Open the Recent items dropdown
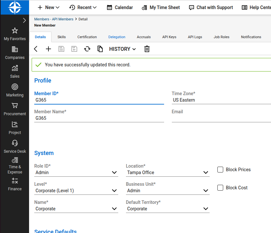The image size is (271, 233). pyautogui.click(x=83, y=7)
